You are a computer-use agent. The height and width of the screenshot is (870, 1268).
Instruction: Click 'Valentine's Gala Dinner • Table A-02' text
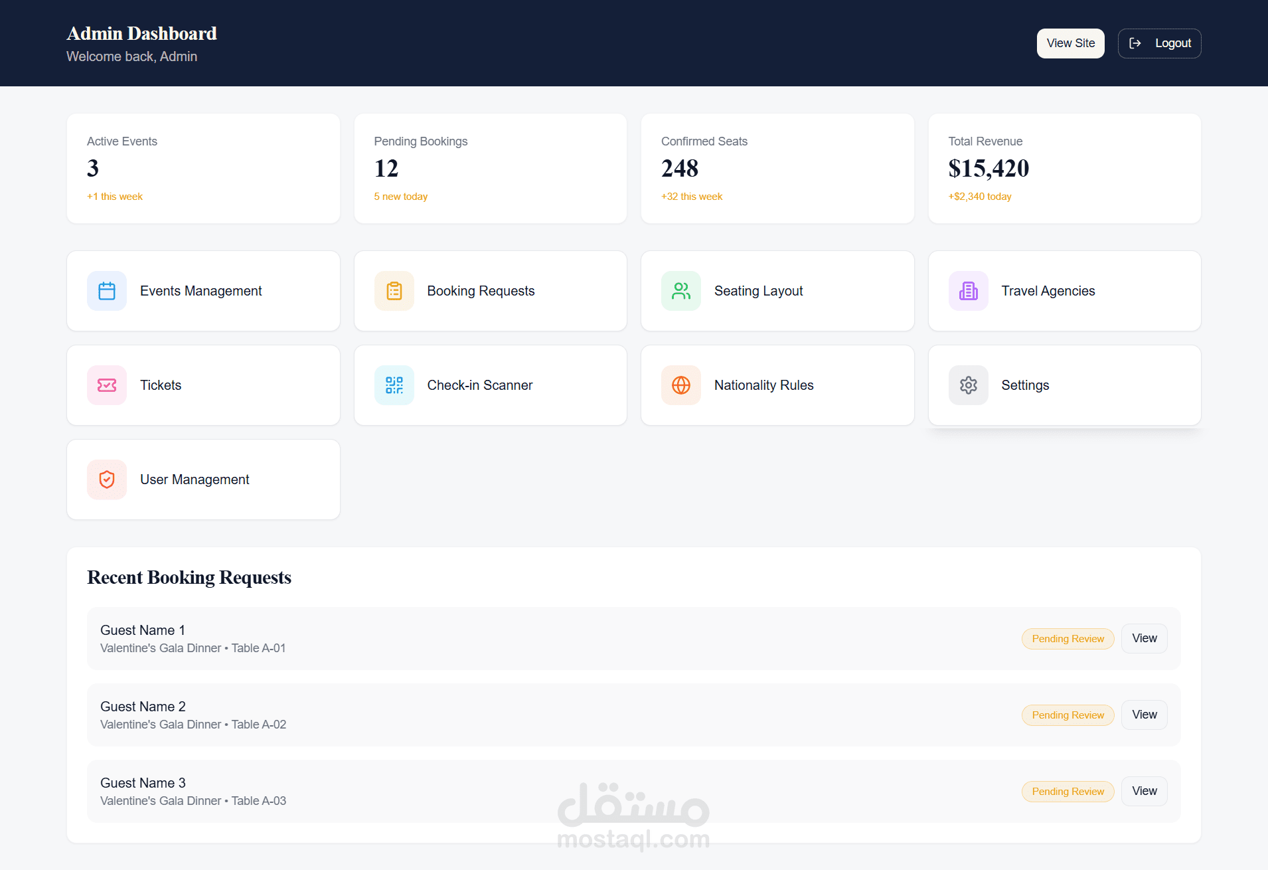pos(193,725)
